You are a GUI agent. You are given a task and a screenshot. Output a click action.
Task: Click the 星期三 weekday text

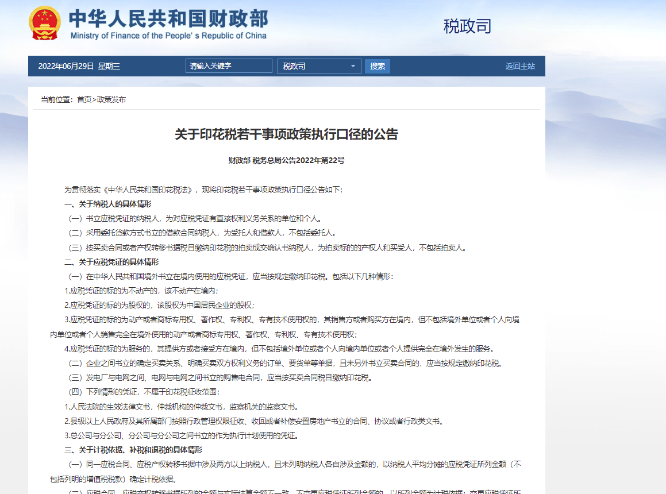pyautogui.click(x=109, y=66)
